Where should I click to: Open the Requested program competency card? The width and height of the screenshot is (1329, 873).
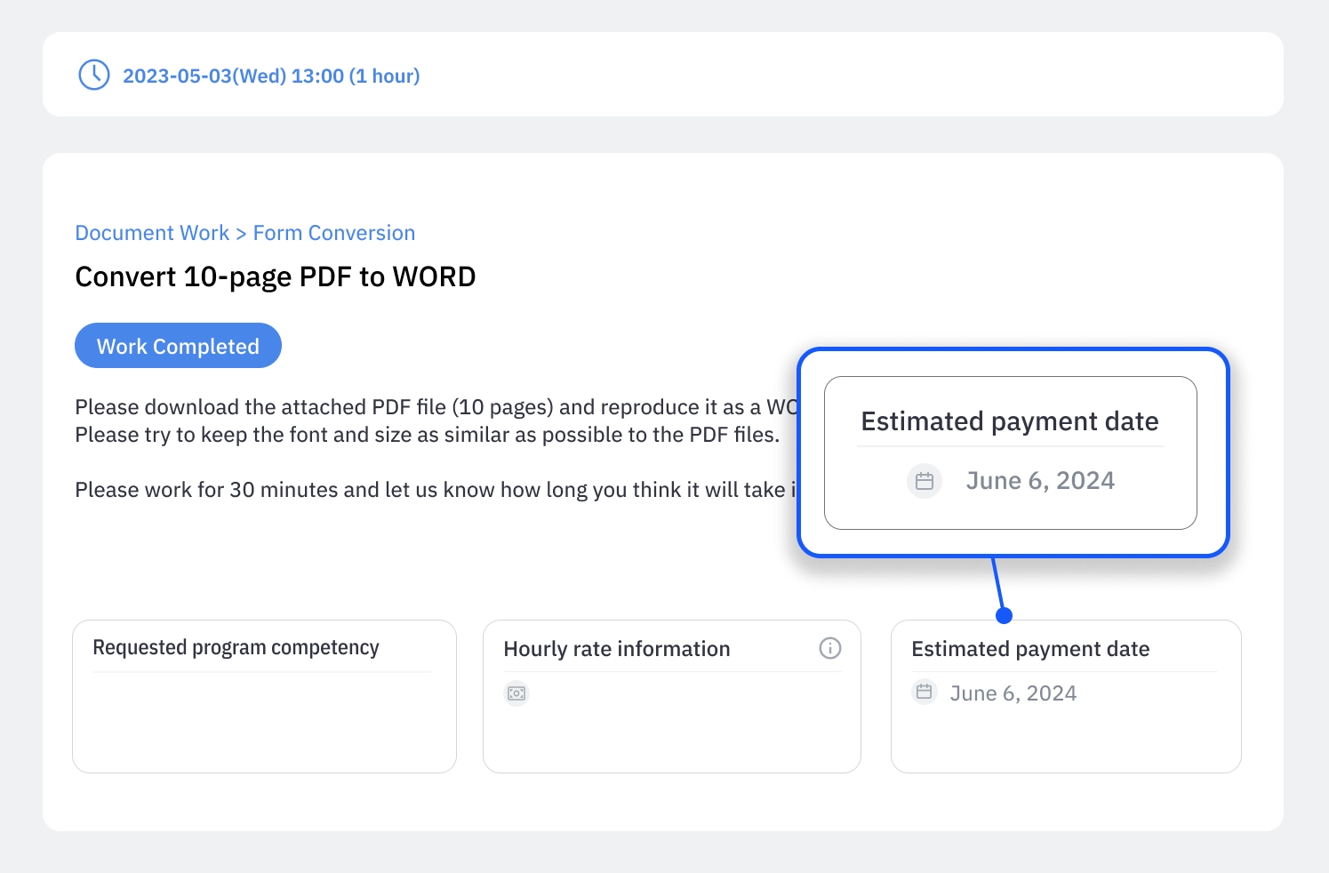coord(264,696)
